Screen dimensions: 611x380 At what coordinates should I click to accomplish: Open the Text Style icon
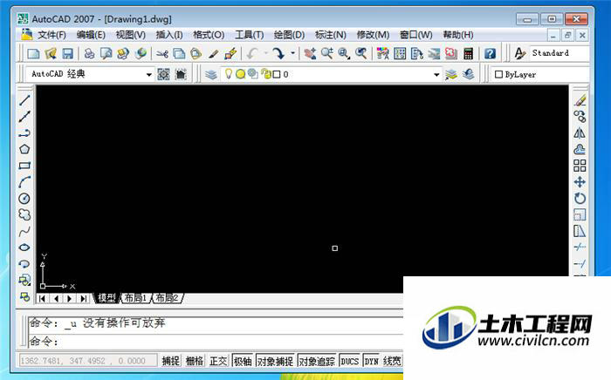click(520, 53)
